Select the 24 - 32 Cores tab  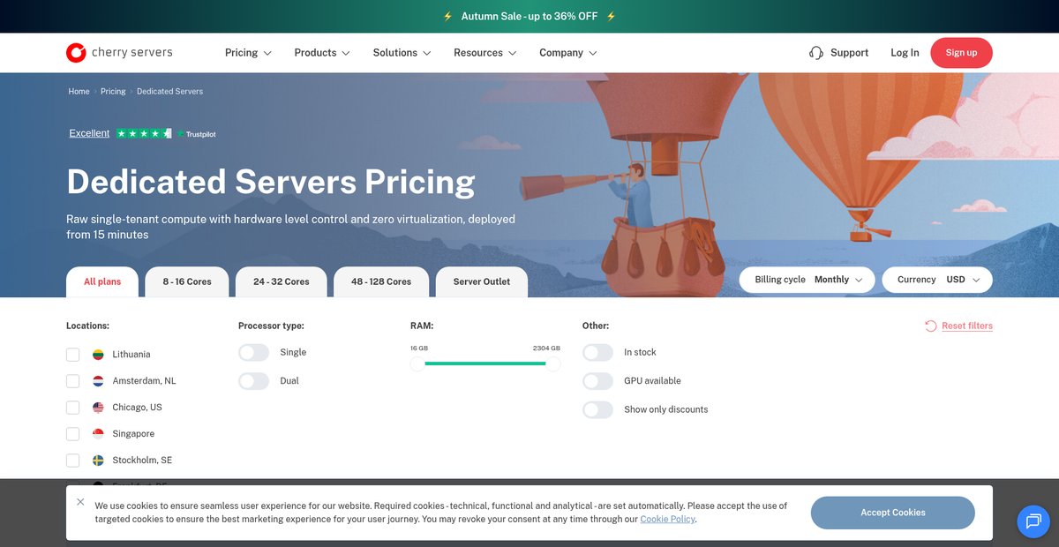tap(282, 282)
